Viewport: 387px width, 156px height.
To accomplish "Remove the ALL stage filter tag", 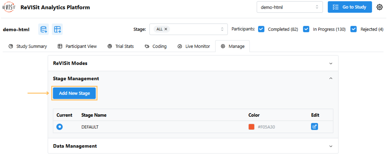I will pos(166,29).
